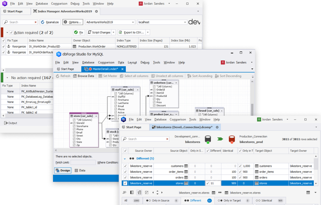This screenshot has height=205, width=321.
Task: Click the target database icon for bikestores_prod
Action: (x=232, y=139)
